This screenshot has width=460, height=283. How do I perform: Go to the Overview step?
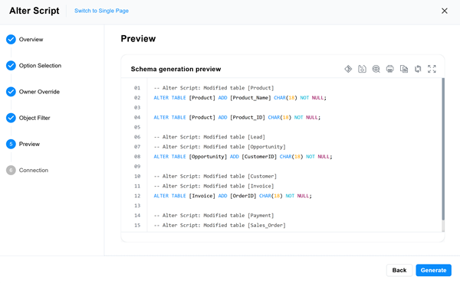31,39
